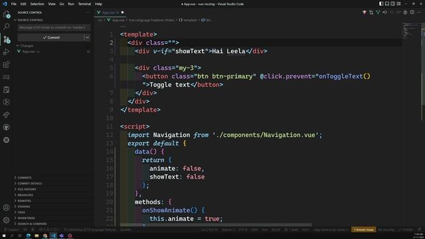This screenshot has height=239, width=425.
Task: Click line number 14 in the gutter
Action: point(110,152)
